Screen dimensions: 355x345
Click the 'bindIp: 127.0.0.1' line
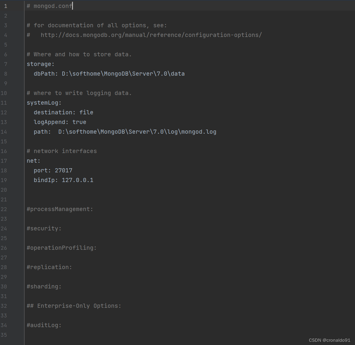coord(64,180)
